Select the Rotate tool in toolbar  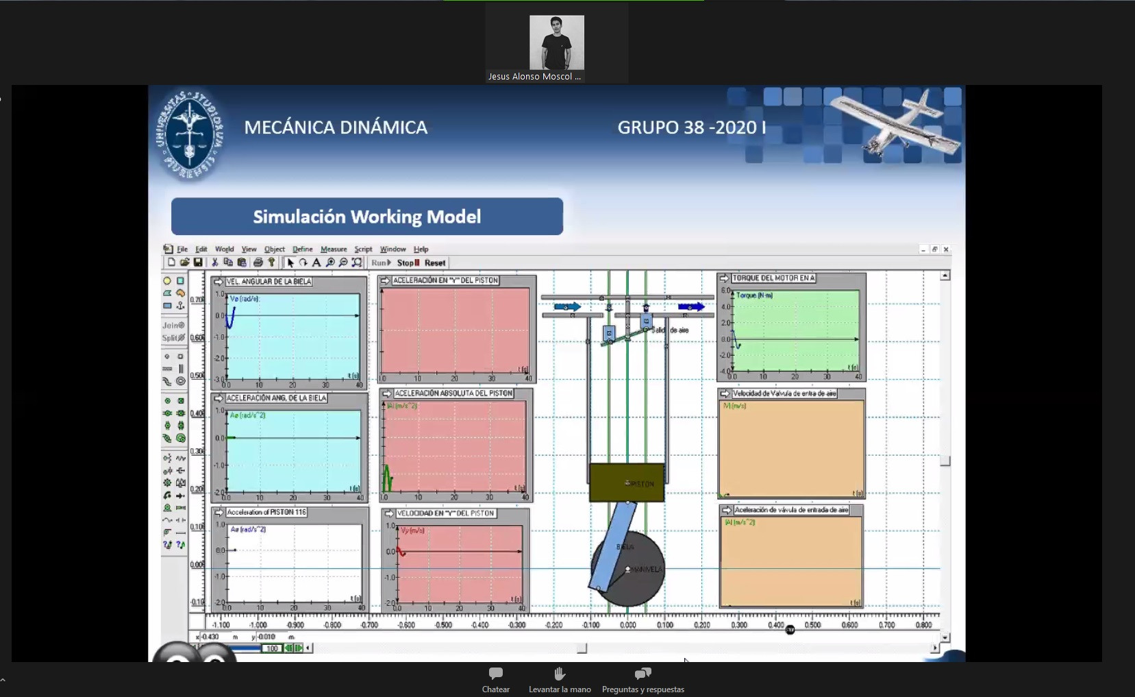[303, 262]
